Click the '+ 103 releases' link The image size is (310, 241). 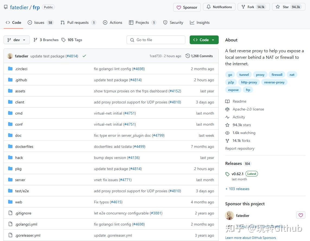click(x=237, y=189)
